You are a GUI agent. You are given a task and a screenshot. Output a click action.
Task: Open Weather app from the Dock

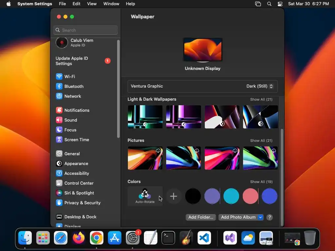(x=248, y=238)
